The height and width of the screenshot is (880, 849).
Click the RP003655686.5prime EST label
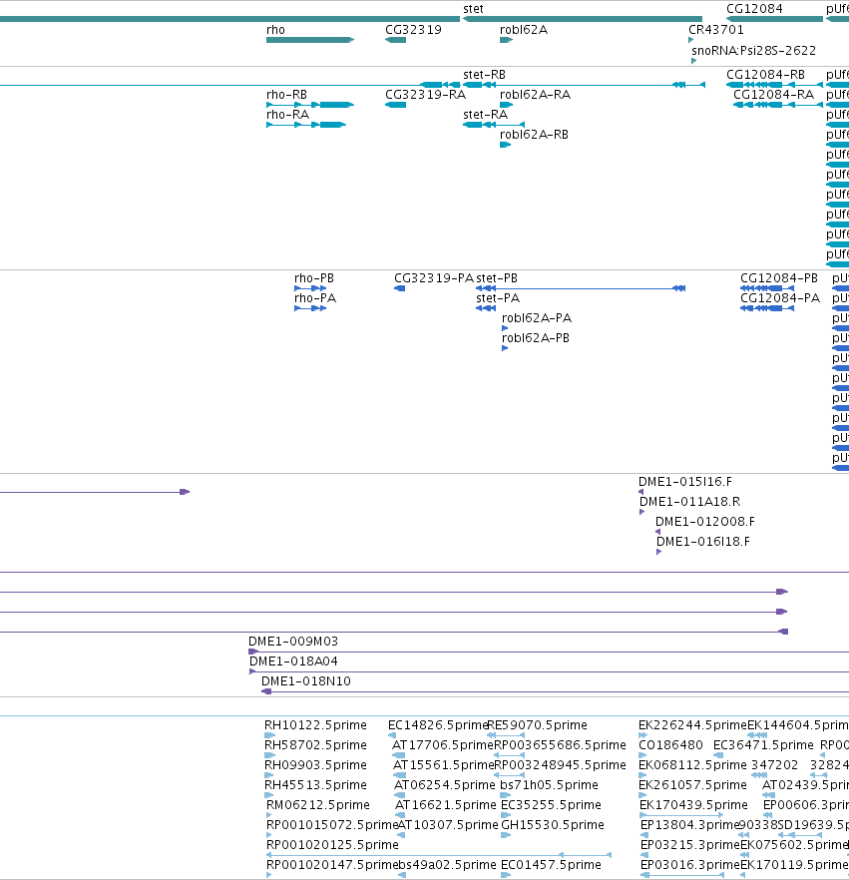point(560,745)
